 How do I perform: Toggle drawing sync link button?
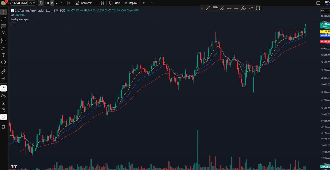click(x=3, y=117)
